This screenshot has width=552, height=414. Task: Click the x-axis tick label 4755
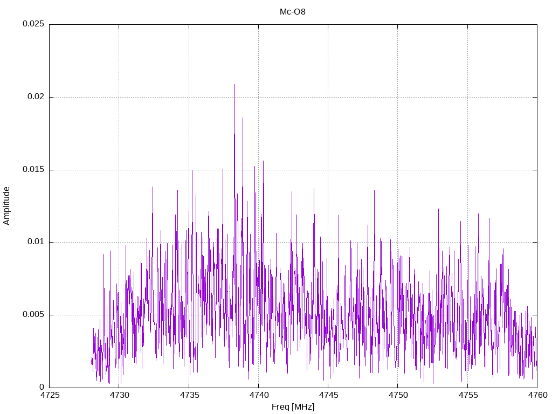point(468,395)
